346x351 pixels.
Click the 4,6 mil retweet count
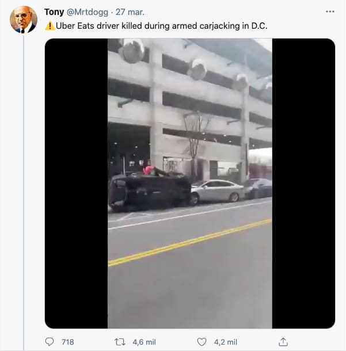[143, 342]
